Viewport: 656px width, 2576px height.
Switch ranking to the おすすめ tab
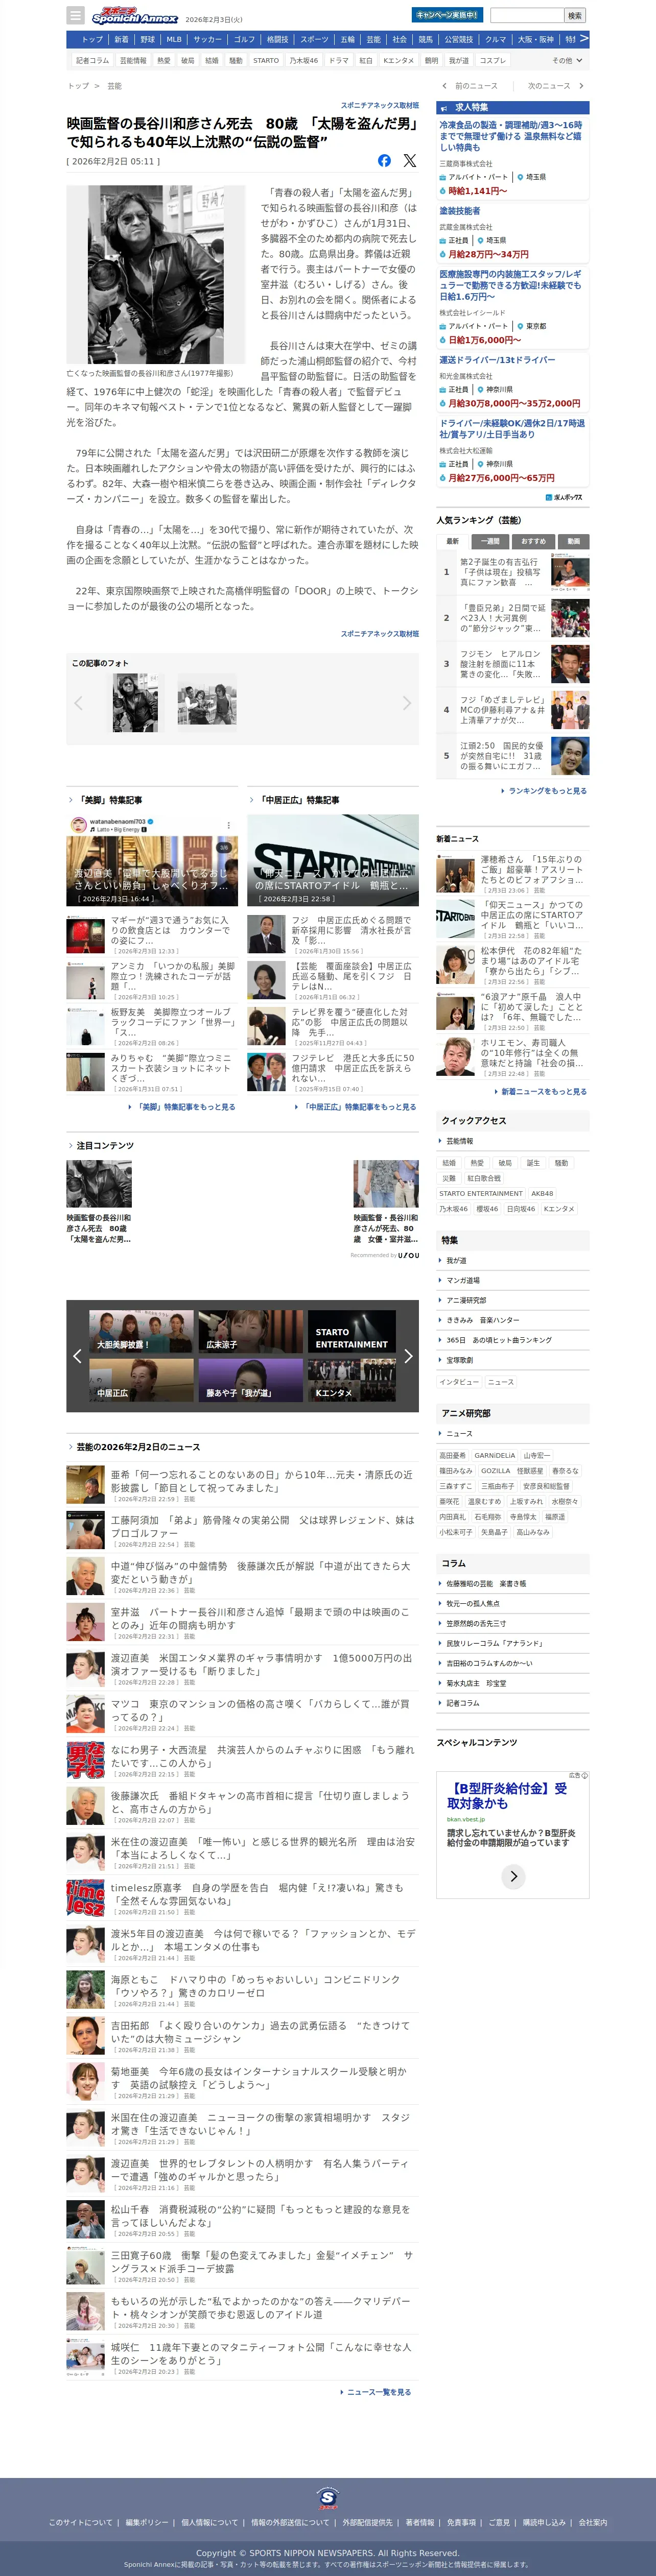click(533, 541)
